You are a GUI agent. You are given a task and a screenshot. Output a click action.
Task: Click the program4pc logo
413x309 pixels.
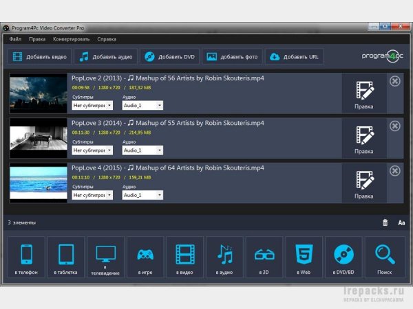[x=383, y=56]
